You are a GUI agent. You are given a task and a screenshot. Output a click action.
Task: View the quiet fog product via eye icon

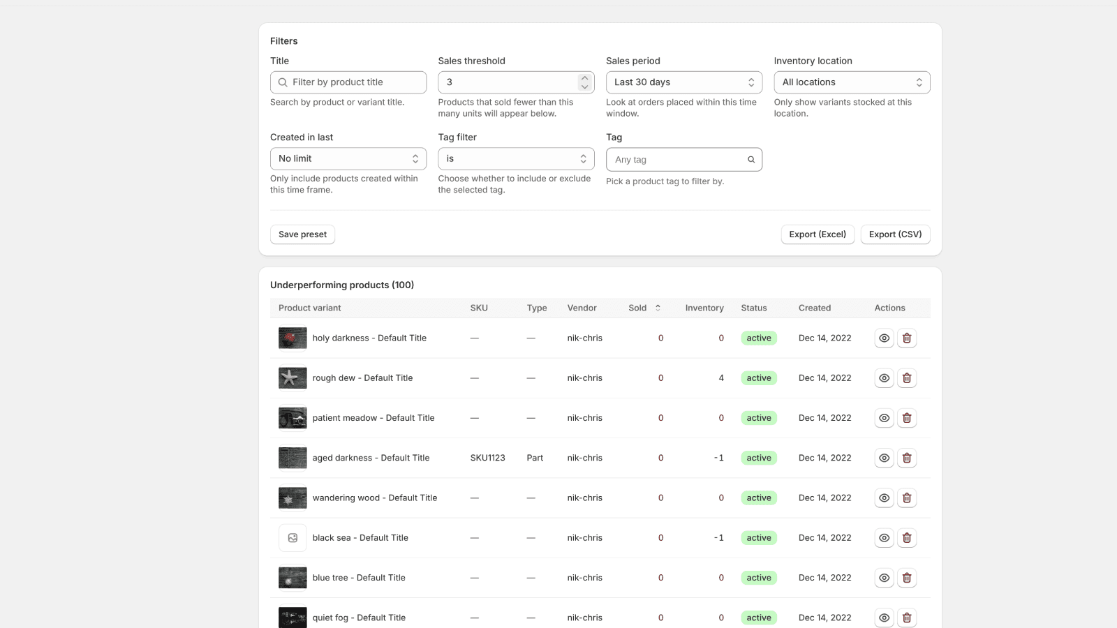pos(884,618)
